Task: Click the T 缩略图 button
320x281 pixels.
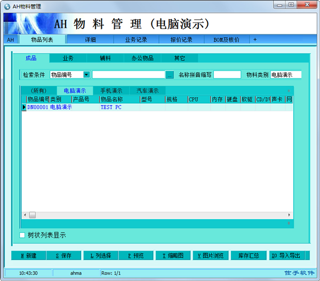Action: click(173, 255)
